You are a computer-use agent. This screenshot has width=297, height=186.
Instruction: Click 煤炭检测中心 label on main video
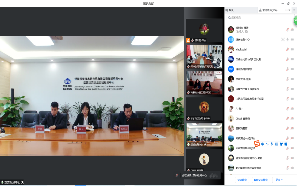click(12, 182)
